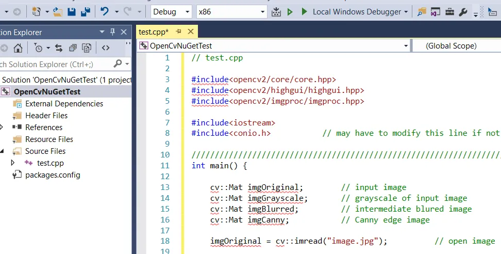This screenshot has height=254, width=501.
Task: Select Solution 'OpenCvNuGetTest' root node
Action: [x=66, y=80]
